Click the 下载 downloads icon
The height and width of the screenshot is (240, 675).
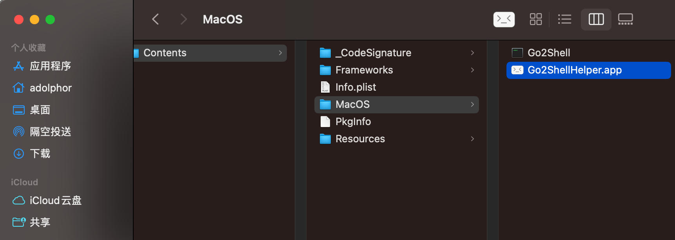pyautogui.click(x=18, y=154)
